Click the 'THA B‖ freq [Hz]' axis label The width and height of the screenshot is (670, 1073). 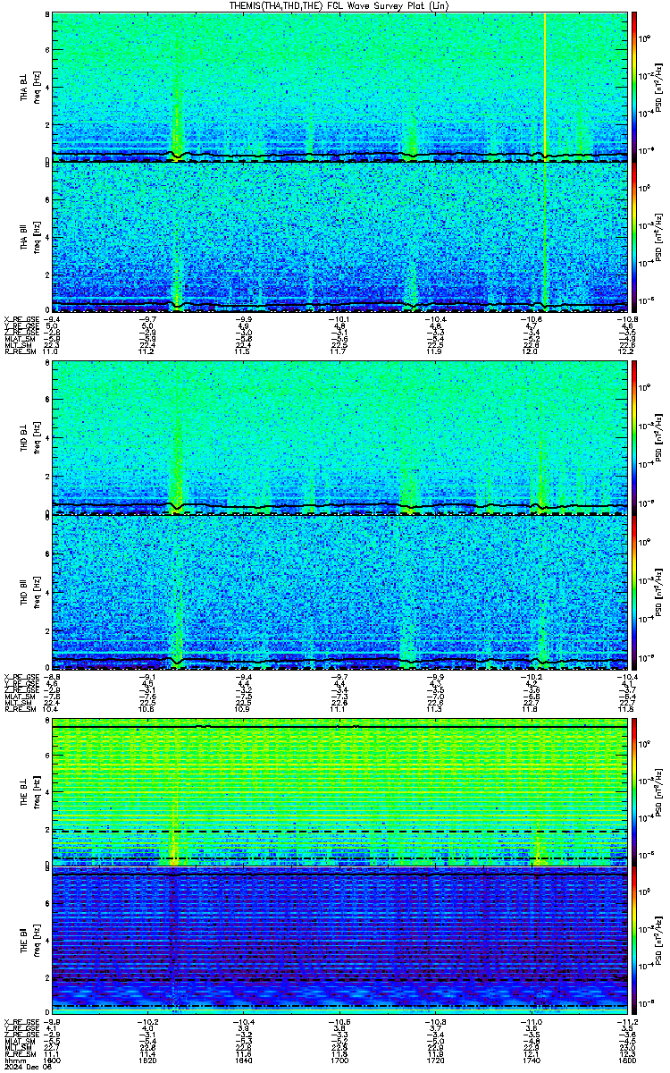[x=29, y=237]
